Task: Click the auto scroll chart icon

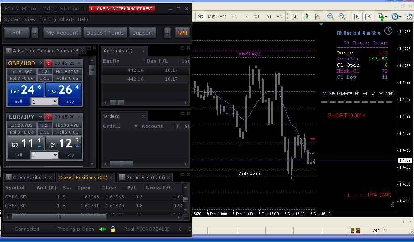Action: [x=356, y=17]
